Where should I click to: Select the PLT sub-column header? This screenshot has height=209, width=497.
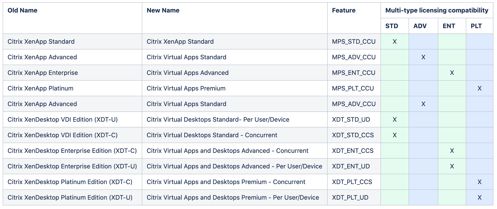pyautogui.click(x=480, y=26)
